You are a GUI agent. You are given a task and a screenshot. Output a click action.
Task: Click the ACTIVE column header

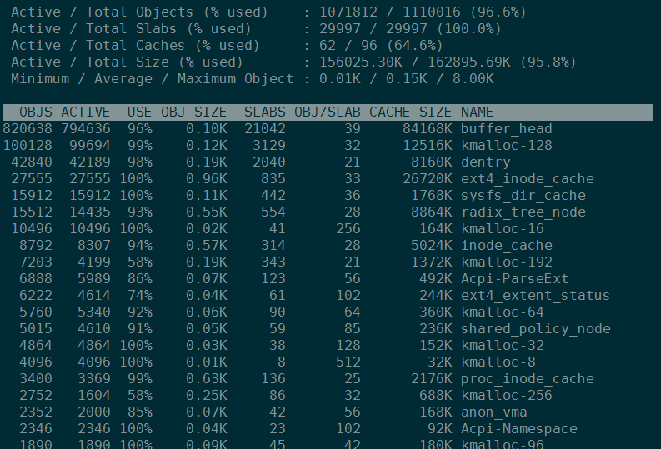[86, 112]
